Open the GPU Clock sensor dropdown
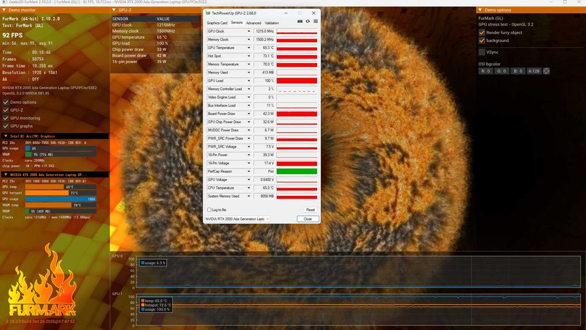 coord(248,32)
